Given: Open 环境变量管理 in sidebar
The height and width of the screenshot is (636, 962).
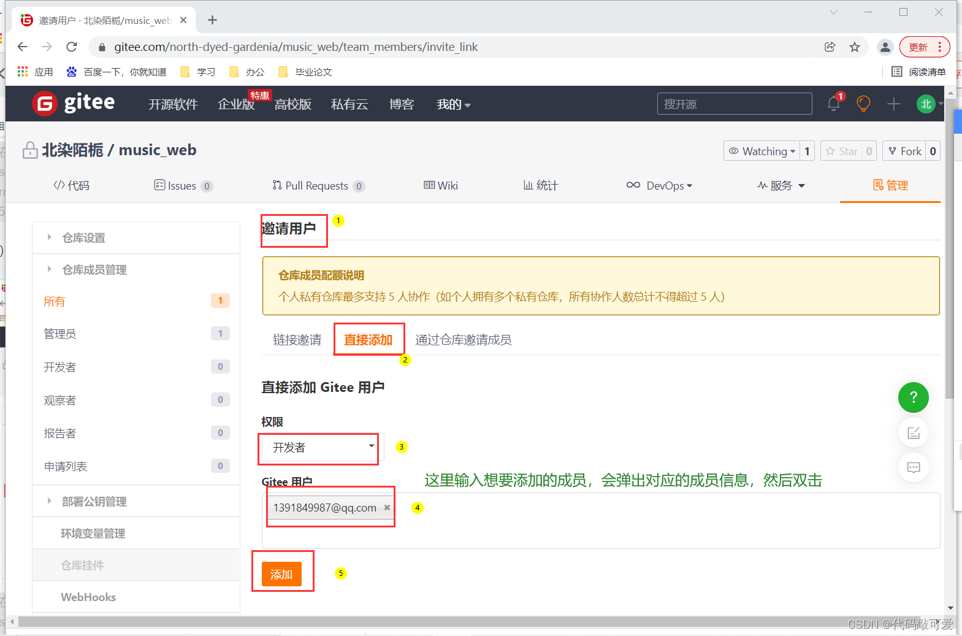Looking at the screenshot, I should pyautogui.click(x=136, y=533).
